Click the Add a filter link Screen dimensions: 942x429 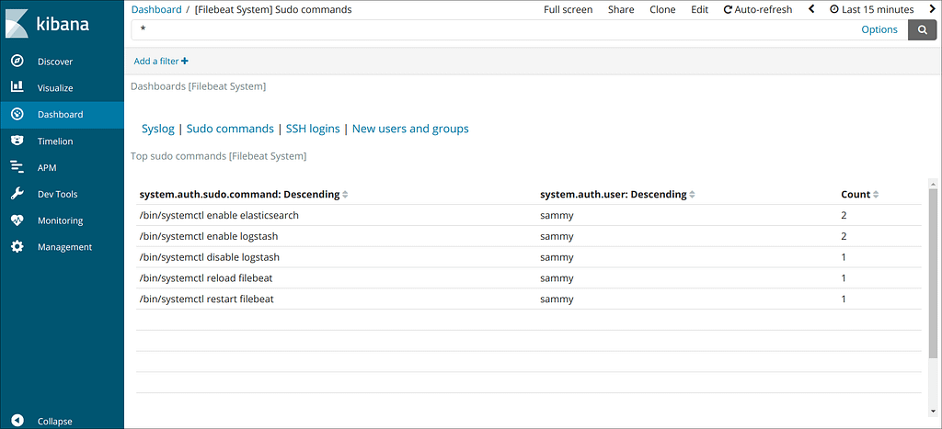click(161, 62)
